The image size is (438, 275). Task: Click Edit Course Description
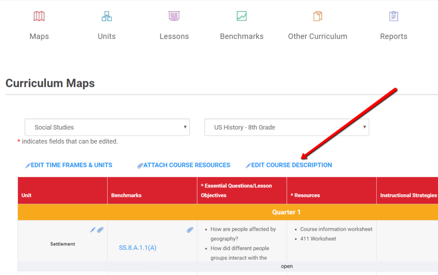coord(291,165)
